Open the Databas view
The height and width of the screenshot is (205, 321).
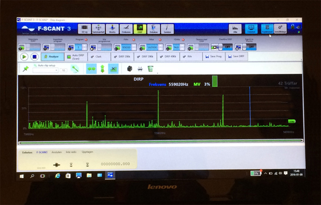[154, 29]
